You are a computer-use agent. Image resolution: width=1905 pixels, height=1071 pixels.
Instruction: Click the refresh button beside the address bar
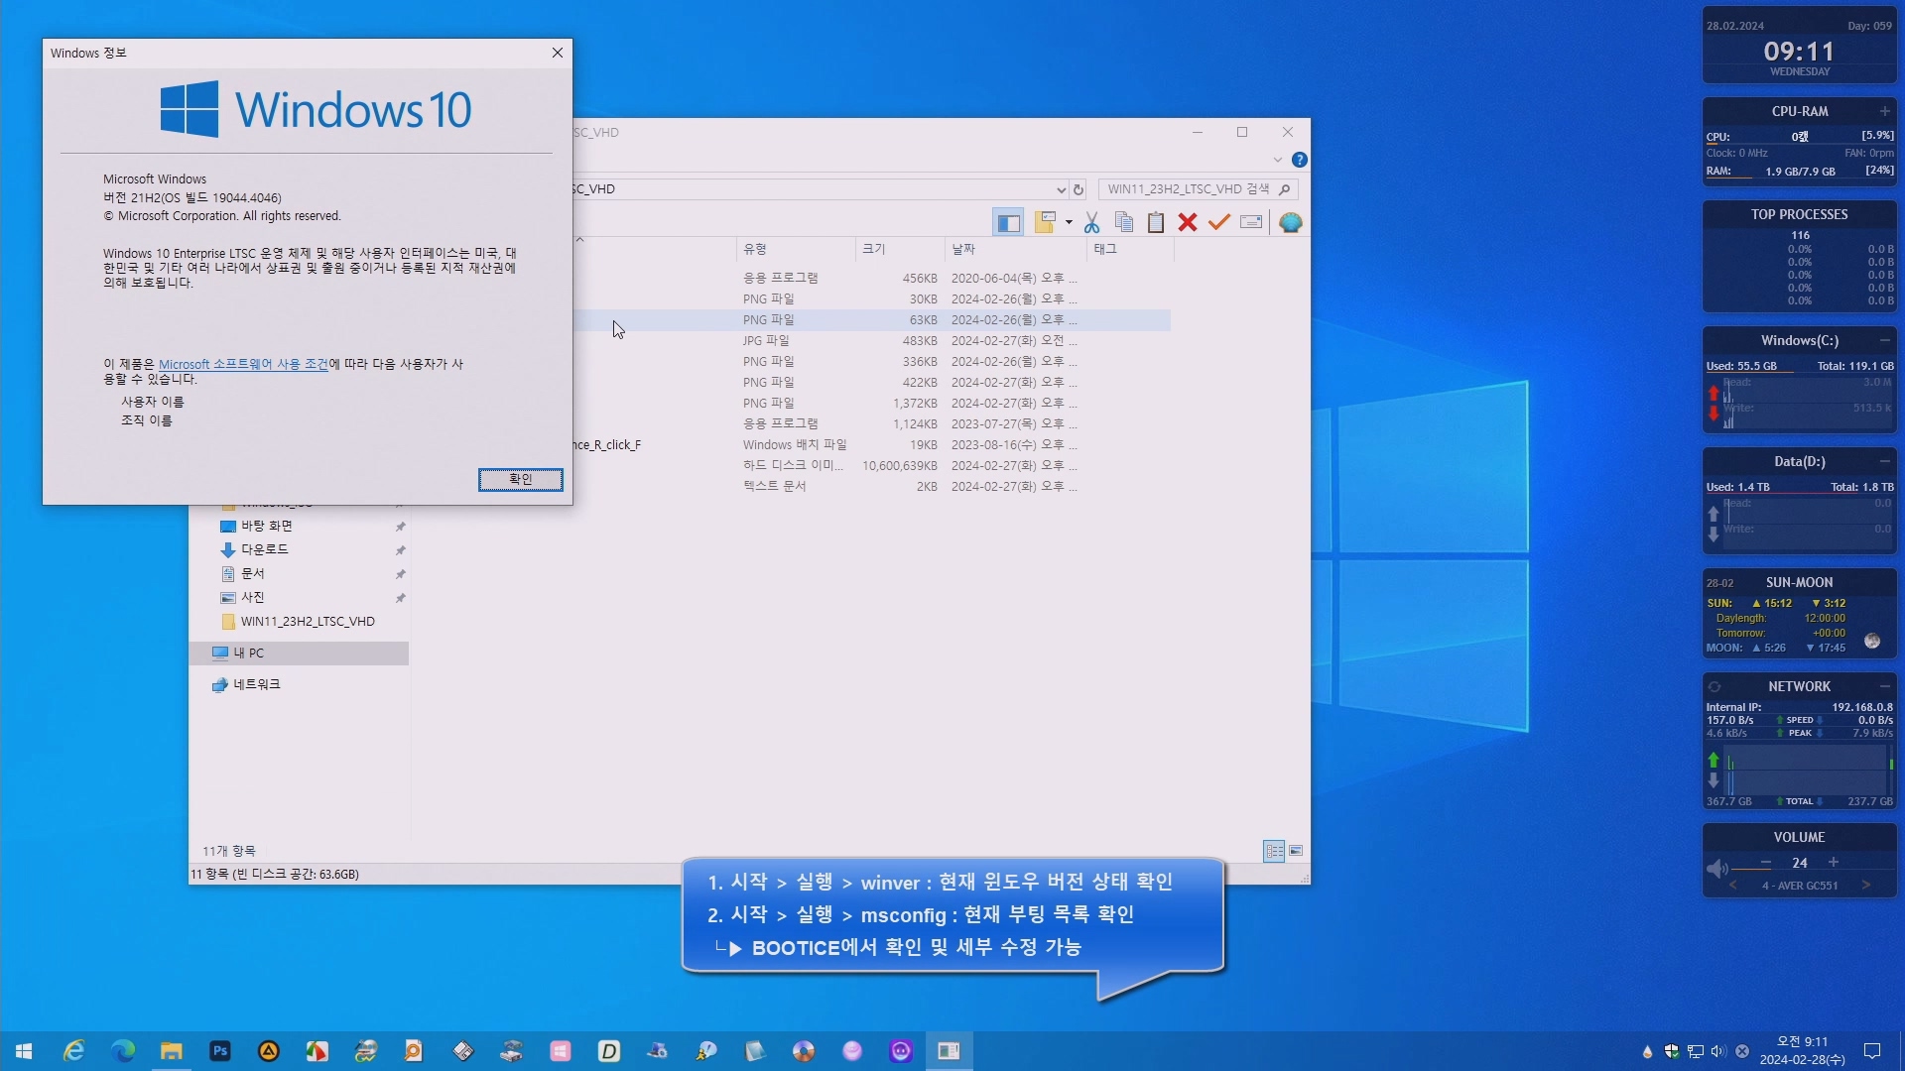click(1079, 189)
